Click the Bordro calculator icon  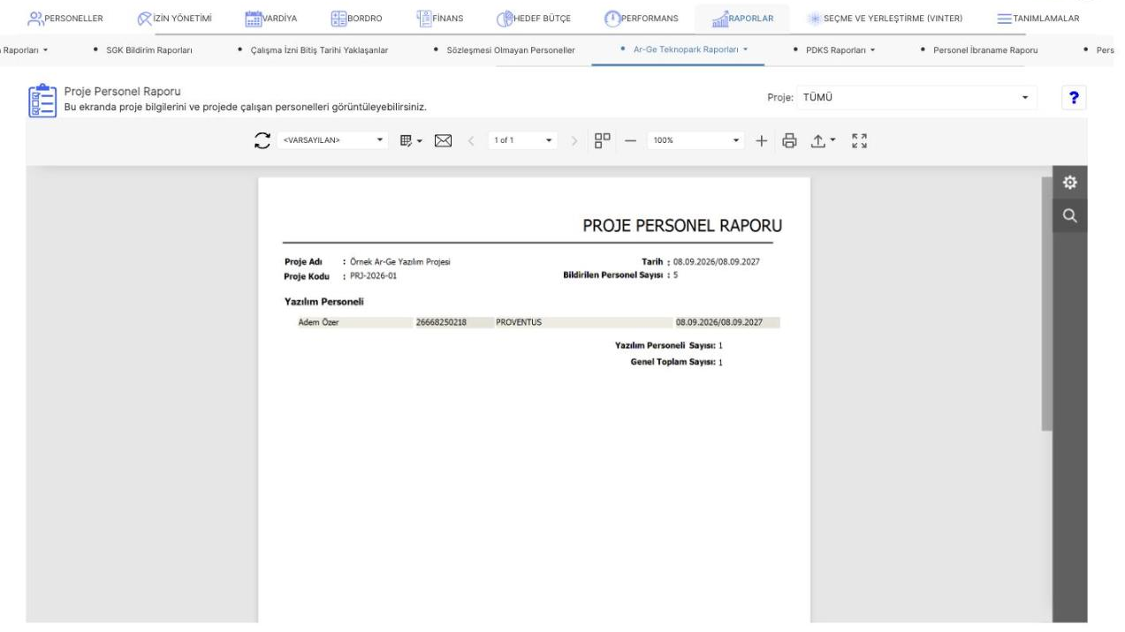tap(338, 18)
